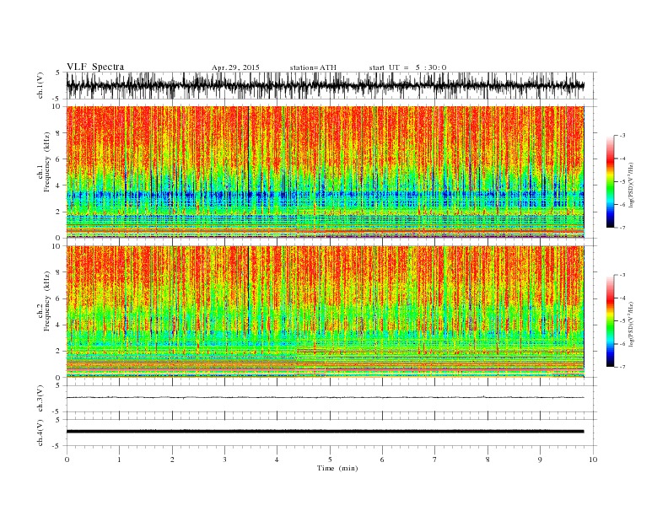Click the "8" kHz tick of ch.1 spectrogram
The width and height of the screenshot is (668, 516).
(x=59, y=133)
